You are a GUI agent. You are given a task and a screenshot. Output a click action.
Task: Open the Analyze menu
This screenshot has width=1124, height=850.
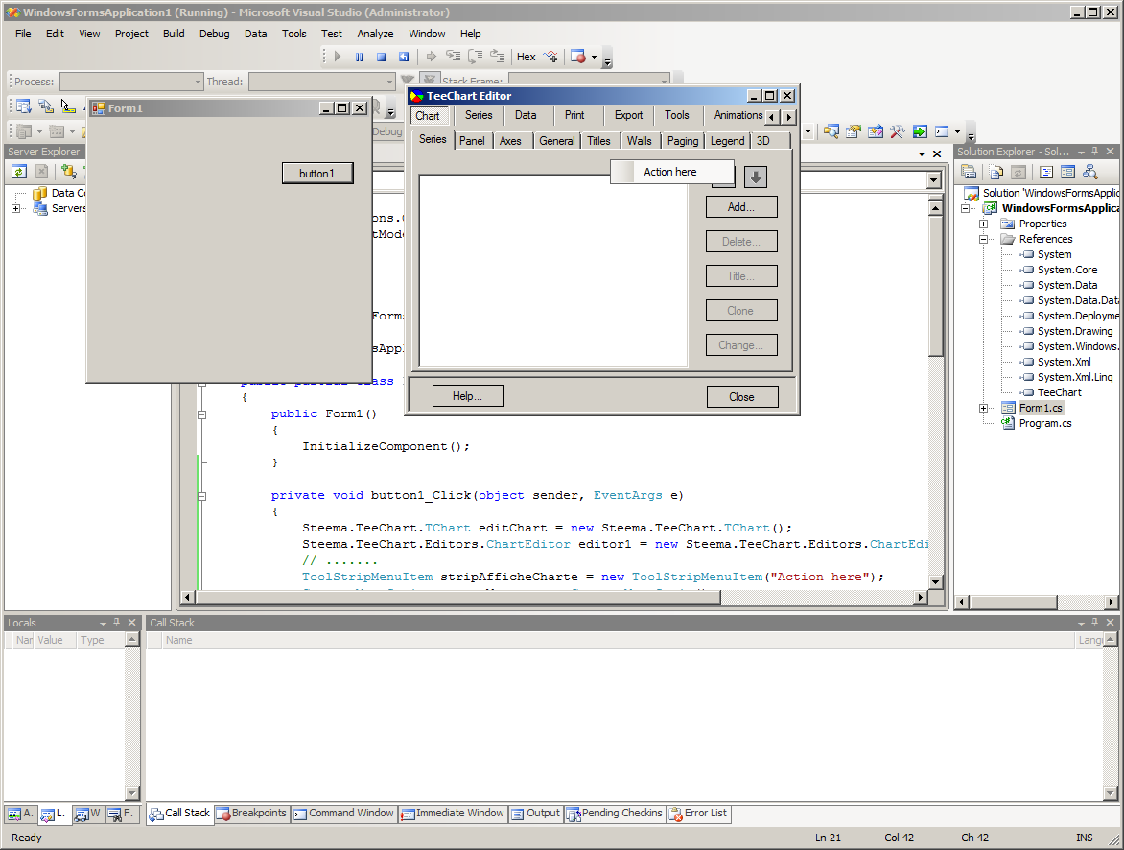[x=375, y=34]
